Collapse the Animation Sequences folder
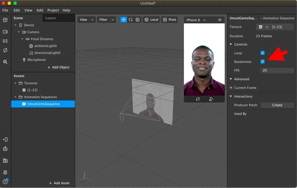297x188 pixels. point(15,97)
